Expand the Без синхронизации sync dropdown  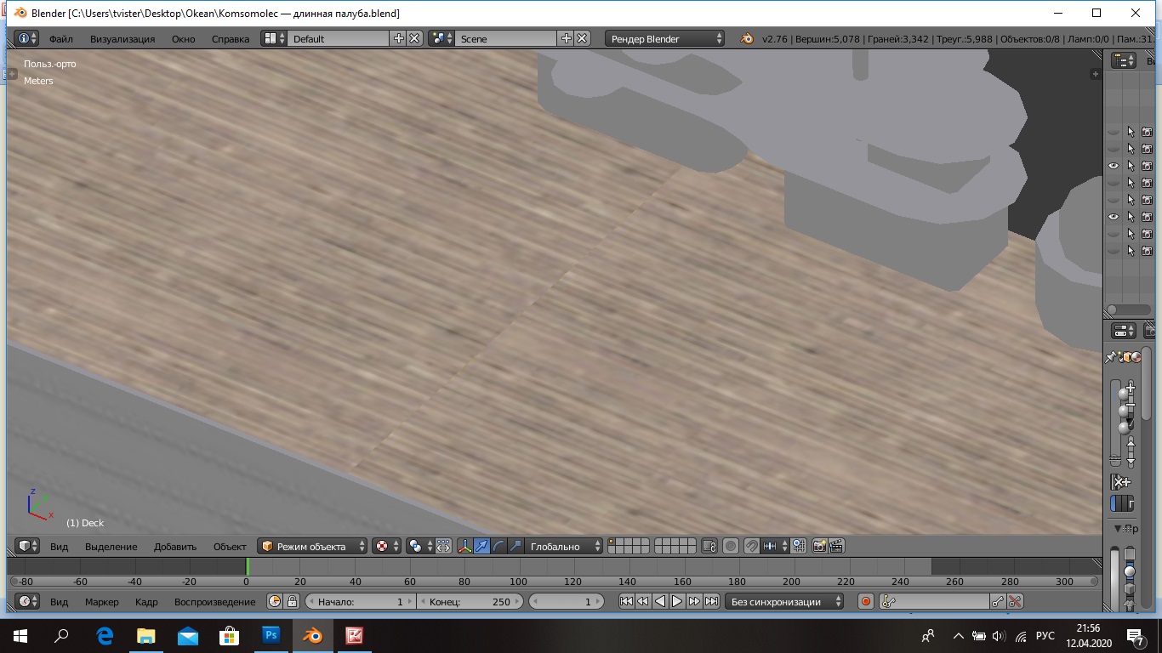point(785,601)
